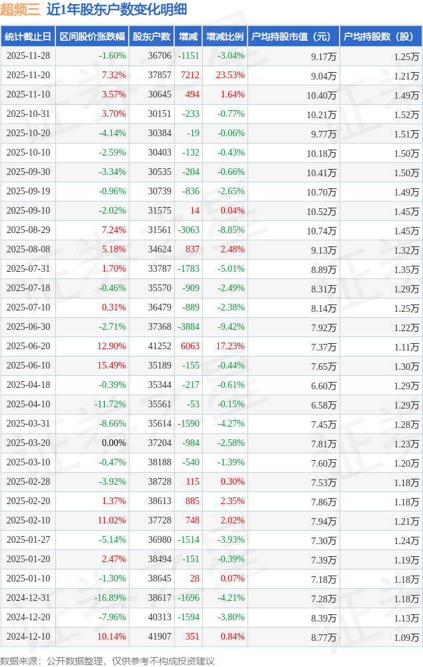Select the 2025-06-20 date row
This screenshot has height=667, width=423.
click(x=28, y=347)
